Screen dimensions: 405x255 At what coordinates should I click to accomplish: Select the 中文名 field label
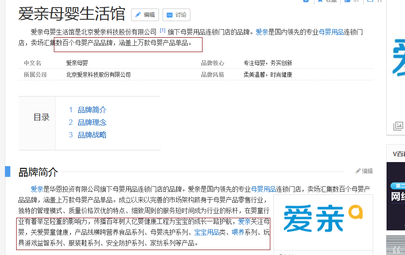click(32, 63)
